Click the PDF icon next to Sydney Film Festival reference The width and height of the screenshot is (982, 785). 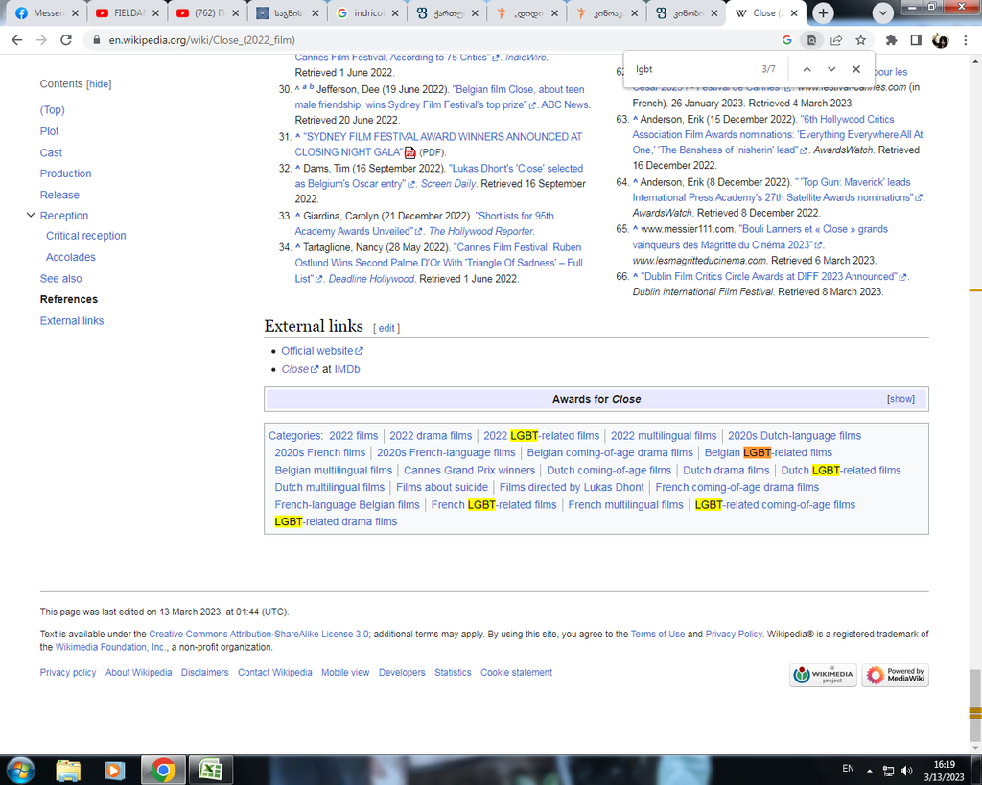pyautogui.click(x=410, y=152)
